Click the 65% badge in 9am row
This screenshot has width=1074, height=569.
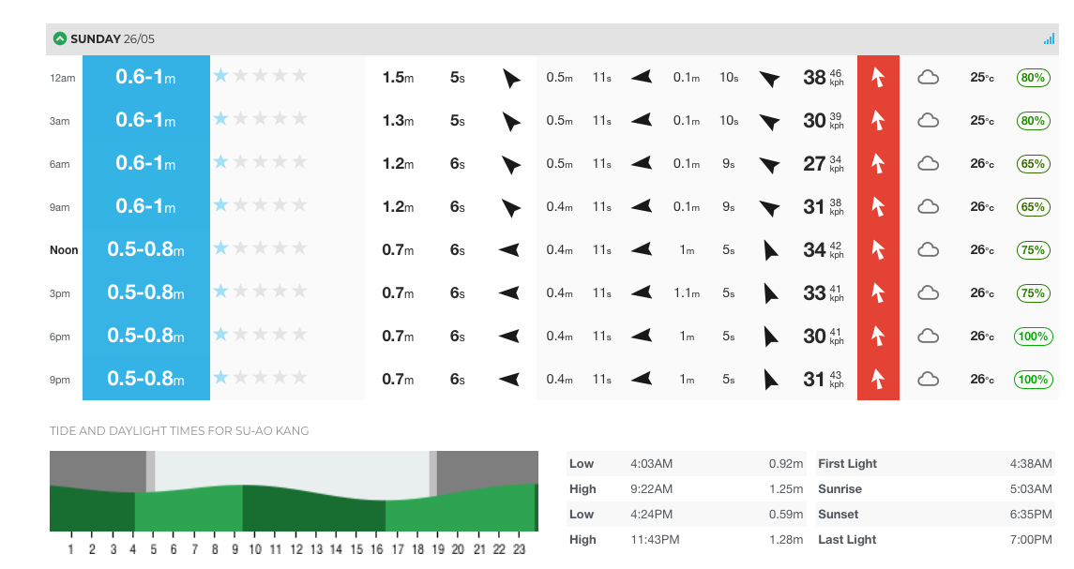pos(1033,207)
